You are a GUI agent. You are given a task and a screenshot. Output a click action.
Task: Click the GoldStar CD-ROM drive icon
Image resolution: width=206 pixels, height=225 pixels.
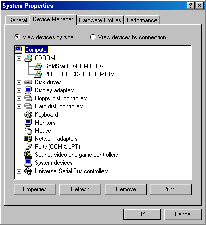(x=38, y=66)
